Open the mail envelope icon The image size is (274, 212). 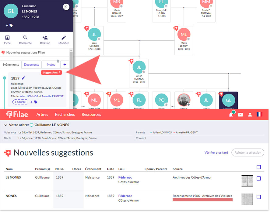pos(241,115)
